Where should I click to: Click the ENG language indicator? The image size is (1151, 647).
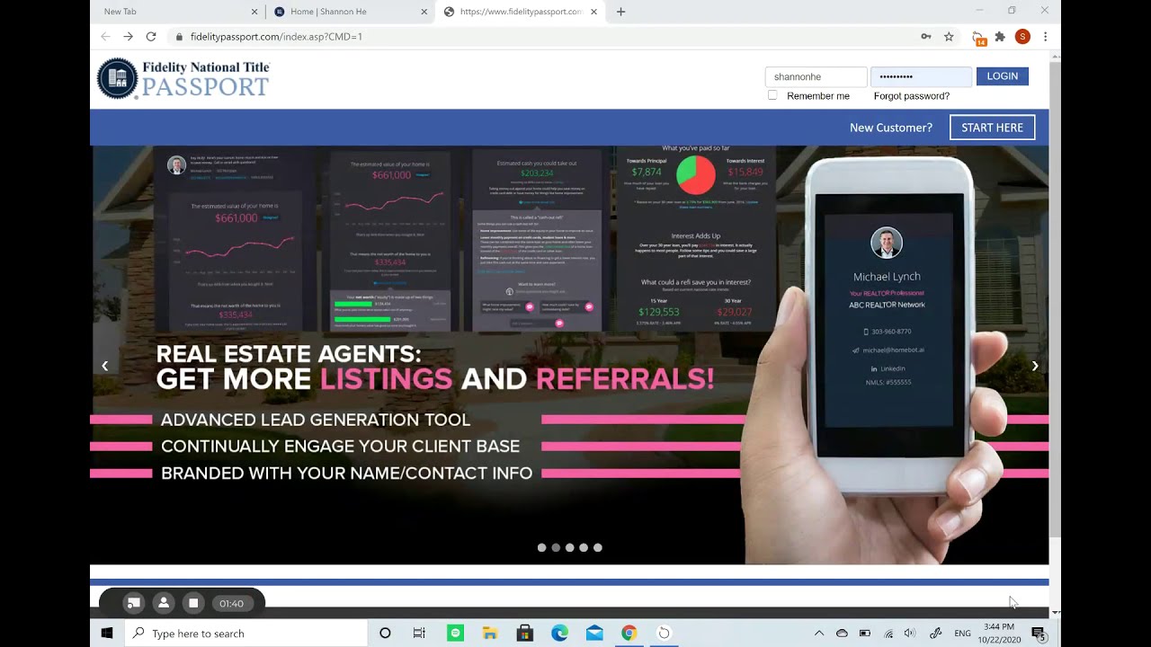pos(962,634)
